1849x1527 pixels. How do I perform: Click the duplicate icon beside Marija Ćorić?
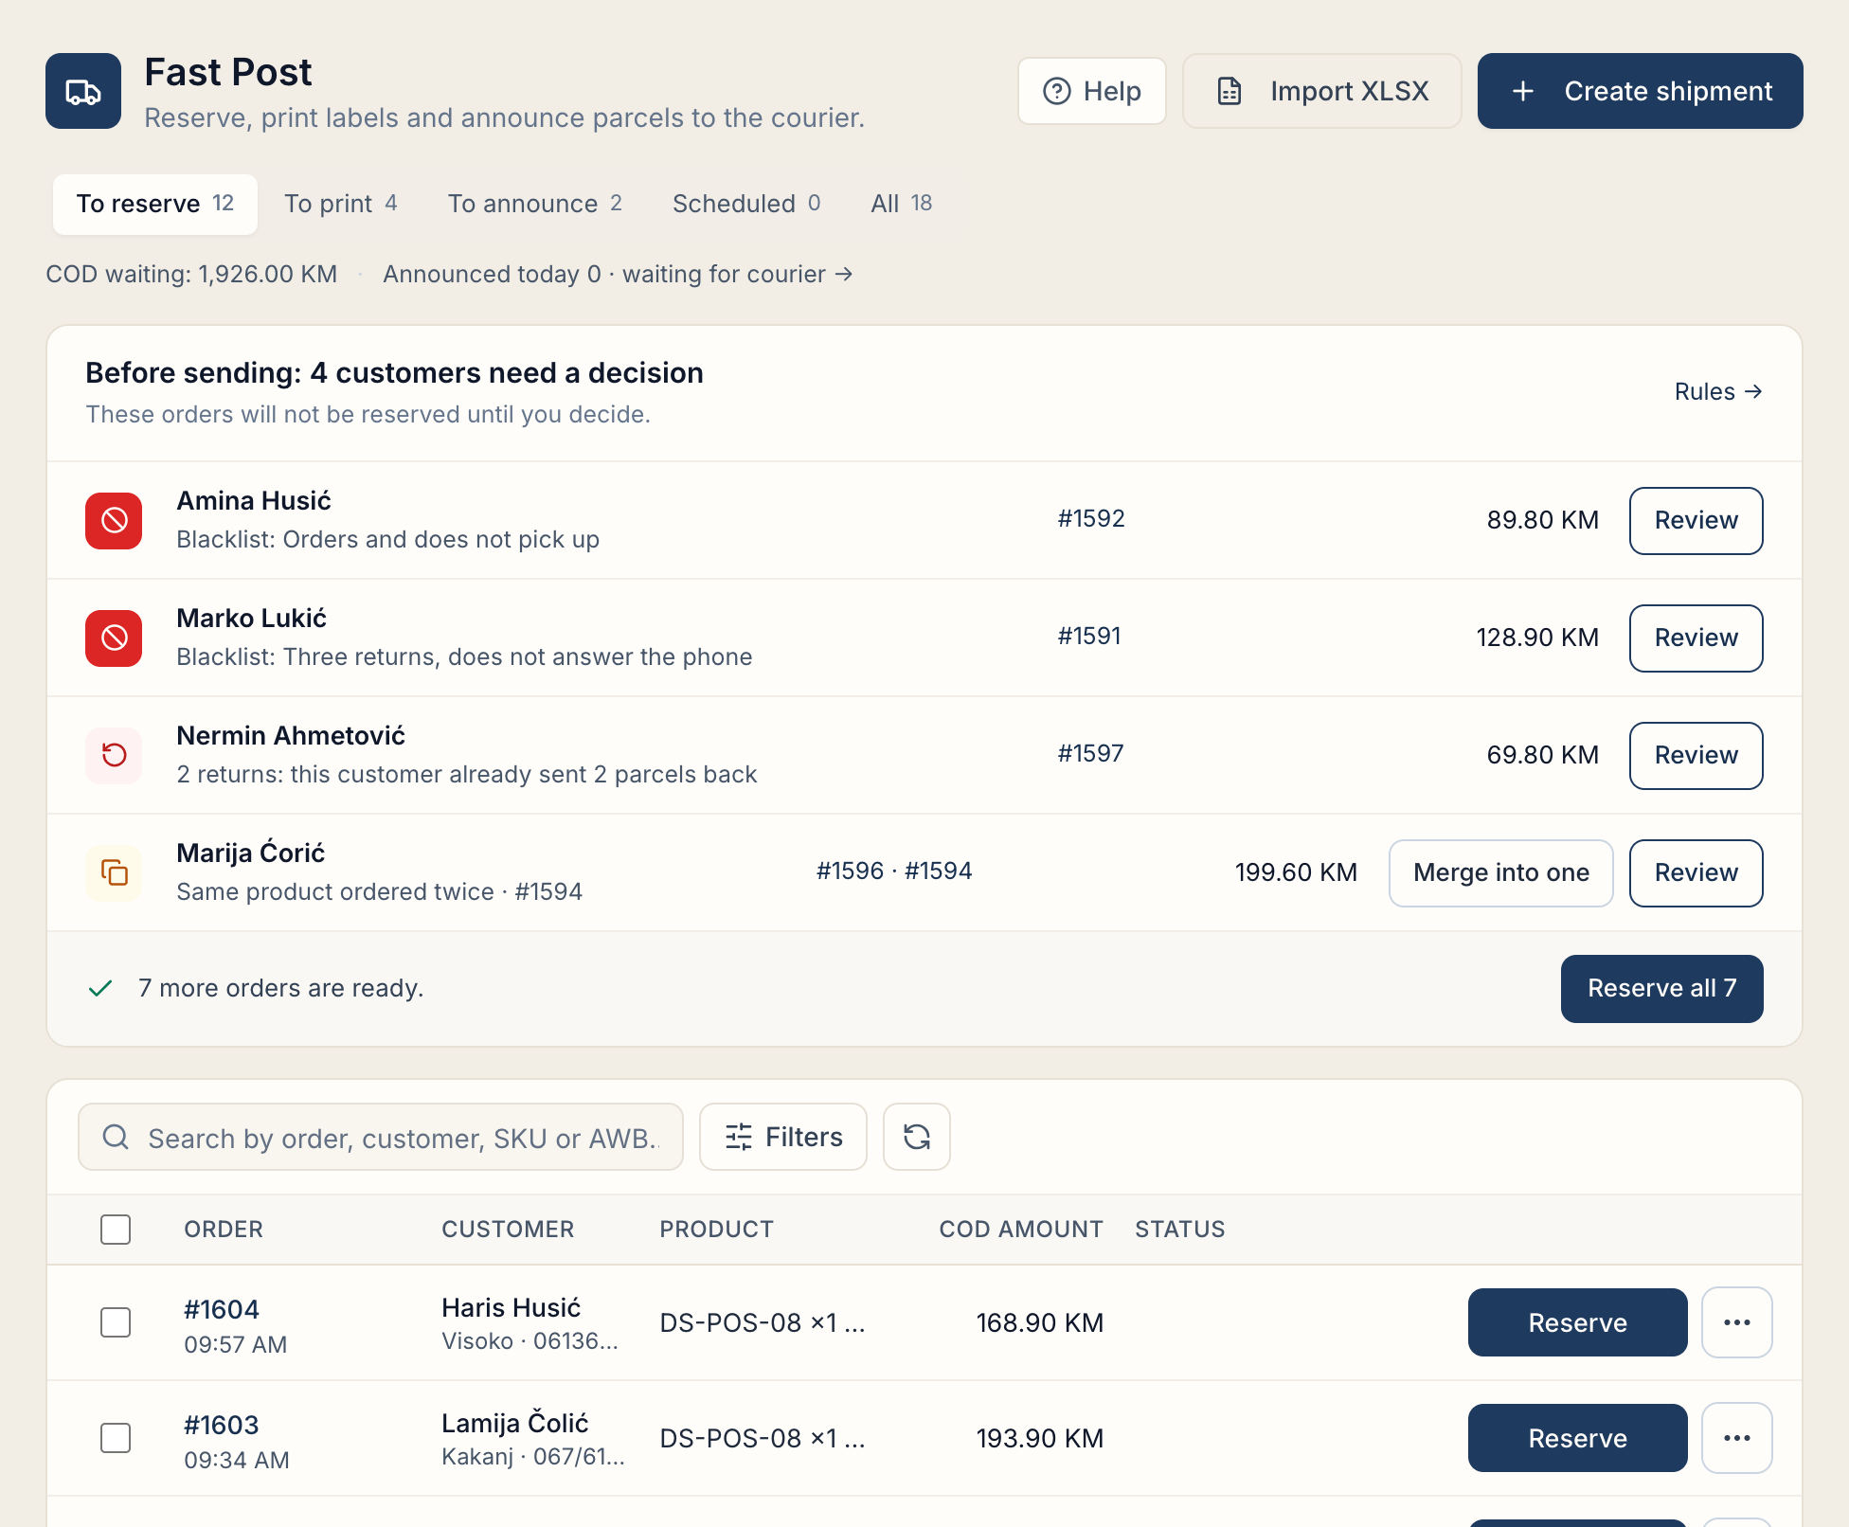coord(114,872)
